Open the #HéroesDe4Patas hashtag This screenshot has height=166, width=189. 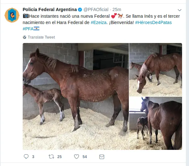pyautogui.click(x=153, y=22)
